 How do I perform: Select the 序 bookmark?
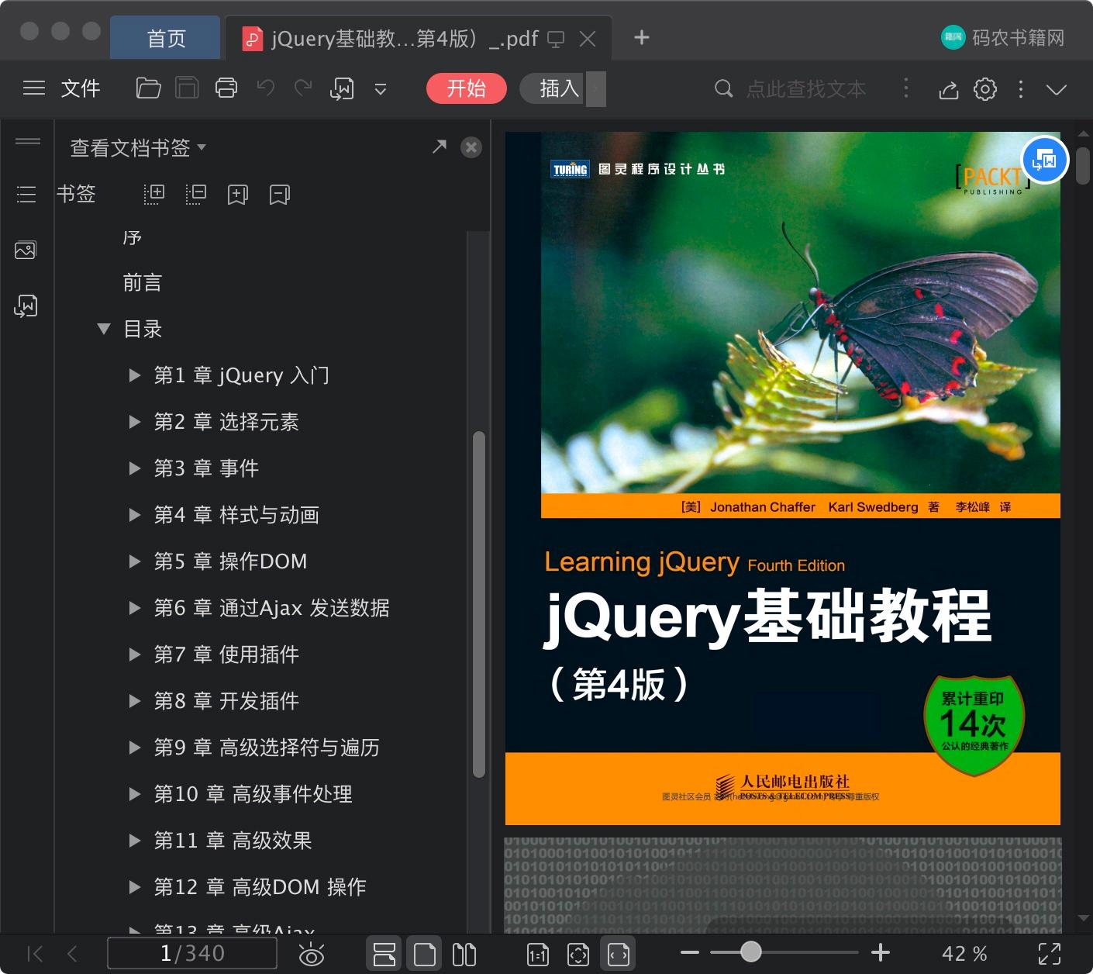coord(132,237)
